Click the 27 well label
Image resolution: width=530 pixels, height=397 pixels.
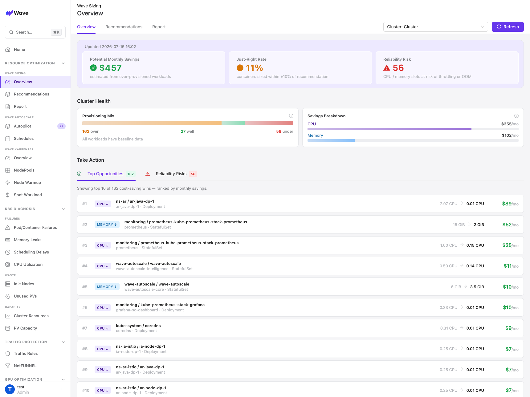pos(187,132)
